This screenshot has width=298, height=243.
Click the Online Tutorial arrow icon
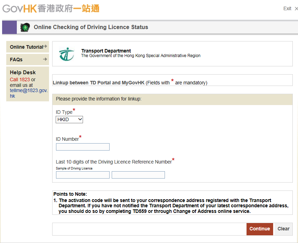coord(45,46)
